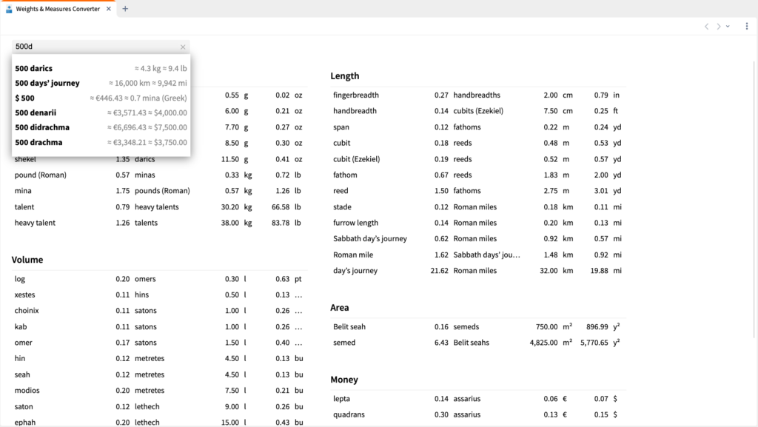
Task: Select the heavy talent weight row
Action: [35, 223]
